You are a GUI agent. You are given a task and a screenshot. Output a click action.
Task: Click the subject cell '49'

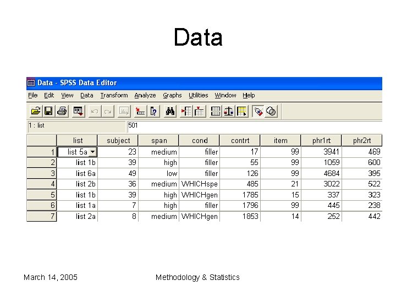(x=118, y=173)
